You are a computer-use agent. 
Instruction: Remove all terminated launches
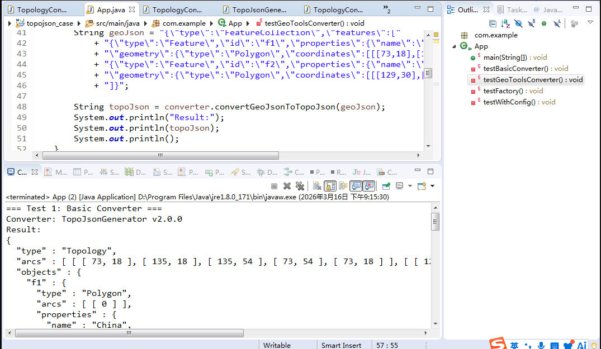300,186
